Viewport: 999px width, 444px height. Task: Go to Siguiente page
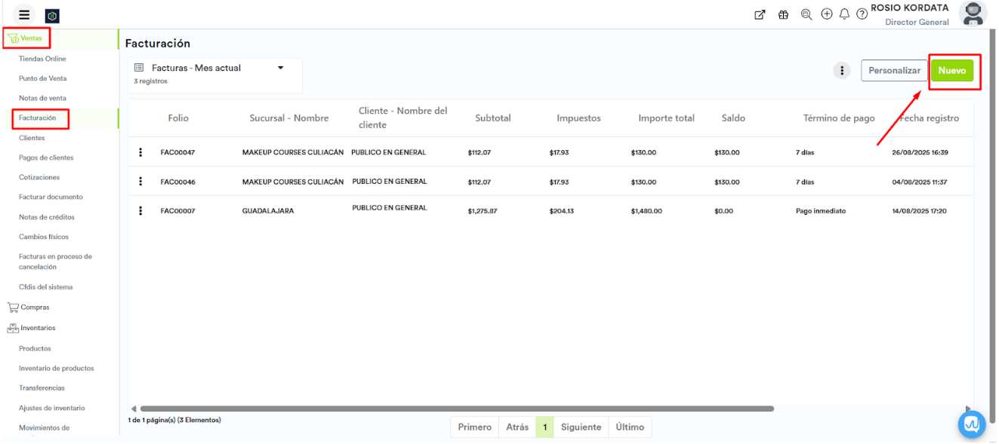581,427
